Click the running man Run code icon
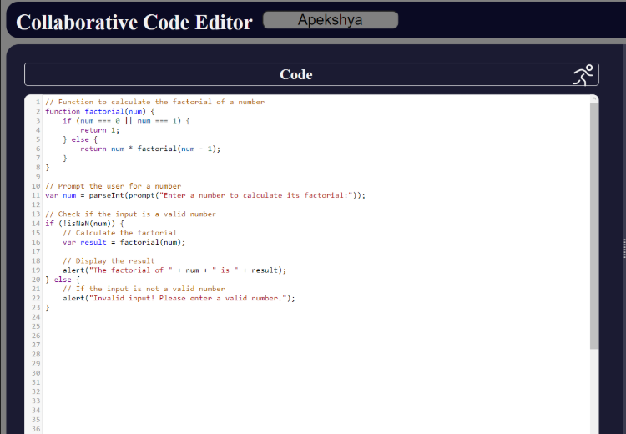 583,74
